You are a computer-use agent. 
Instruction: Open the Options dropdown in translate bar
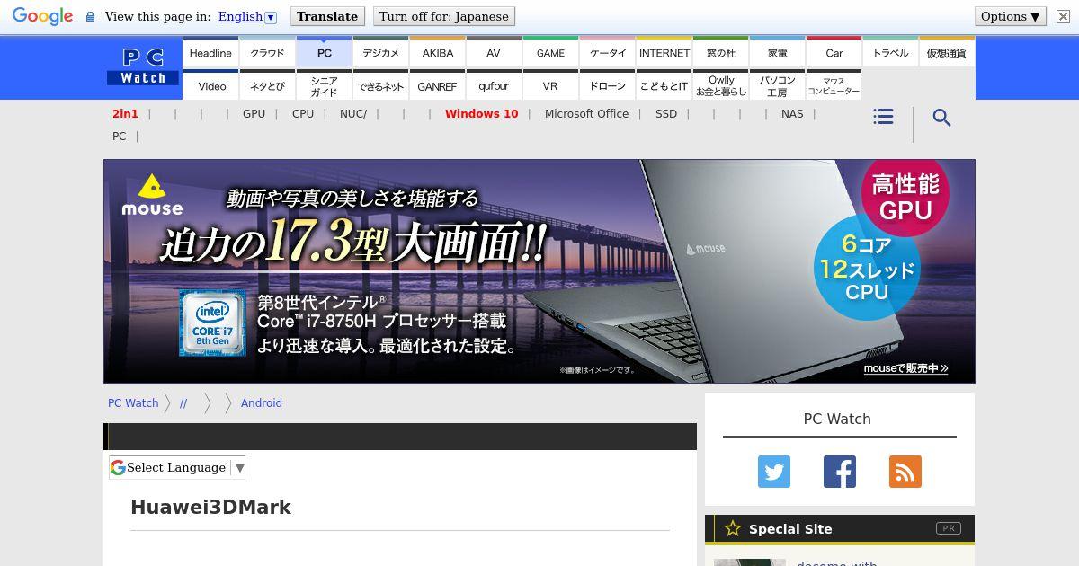click(1011, 16)
